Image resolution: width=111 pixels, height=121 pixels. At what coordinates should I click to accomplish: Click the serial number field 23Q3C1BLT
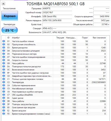57,13
